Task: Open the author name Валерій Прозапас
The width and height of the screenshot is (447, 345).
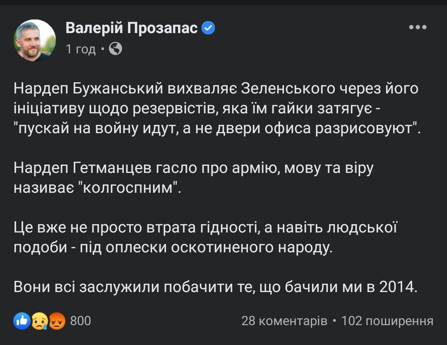Action: (132, 29)
